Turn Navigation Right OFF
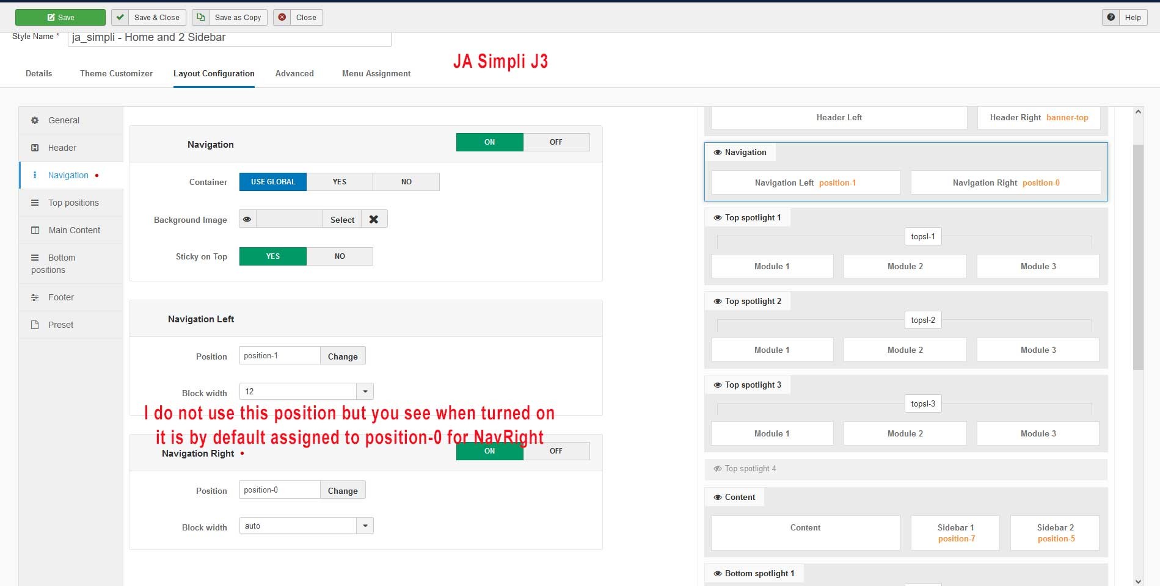This screenshot has height=586, width=1160. (x=556, y=451)
